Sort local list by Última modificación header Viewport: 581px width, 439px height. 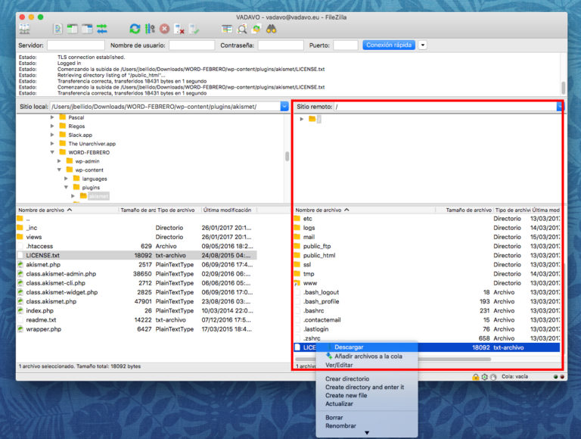coord(229,210)
